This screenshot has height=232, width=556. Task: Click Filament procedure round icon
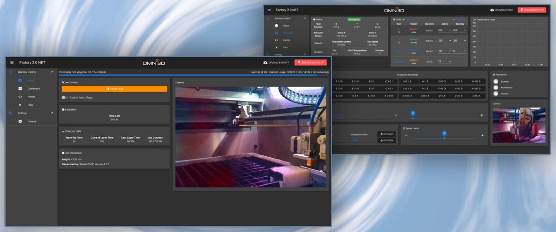[x=496, y=81]
